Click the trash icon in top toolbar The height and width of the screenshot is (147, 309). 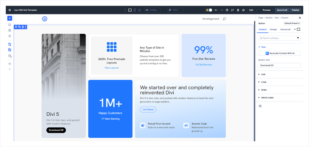click(x=238, y=10)
